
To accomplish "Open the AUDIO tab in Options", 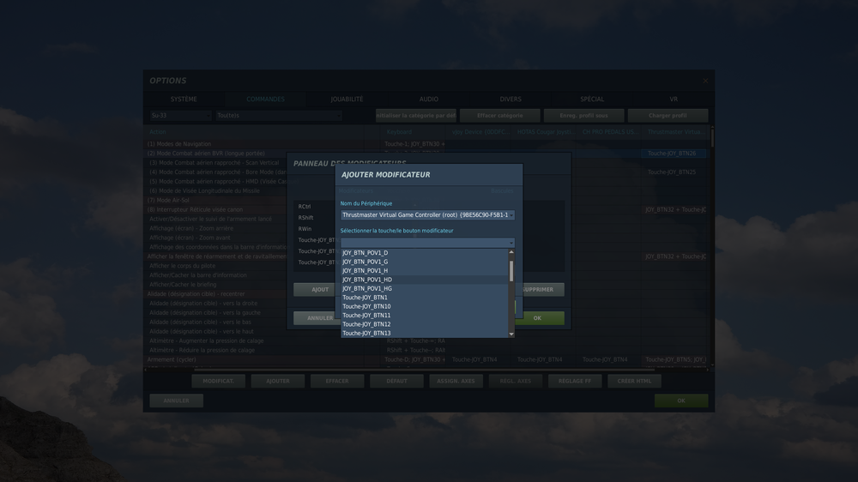I will [x=428, y=99].
